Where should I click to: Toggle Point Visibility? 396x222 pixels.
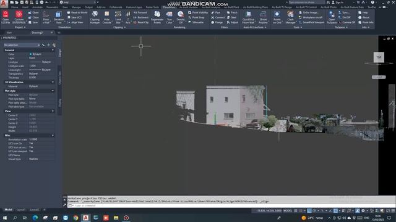pyautogui.click(x=198, y=12)
